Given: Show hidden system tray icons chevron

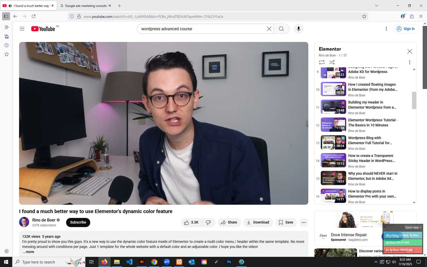Looking at the screenshot, I should pyautogui.click(x=376, y=262).
